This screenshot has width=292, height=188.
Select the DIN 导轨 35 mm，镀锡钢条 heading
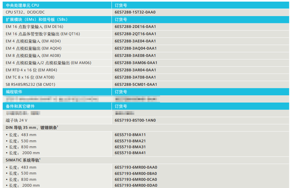click(x=32, y=128)
